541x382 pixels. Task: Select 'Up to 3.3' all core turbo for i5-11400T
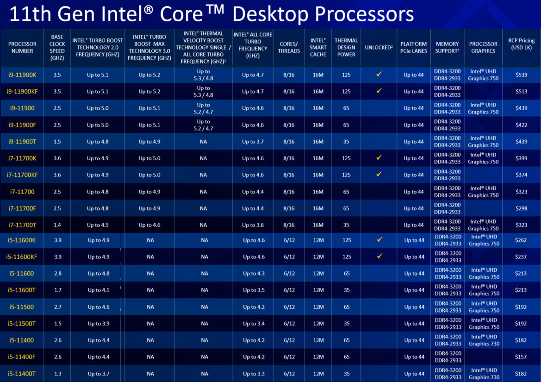pos(254,374)
